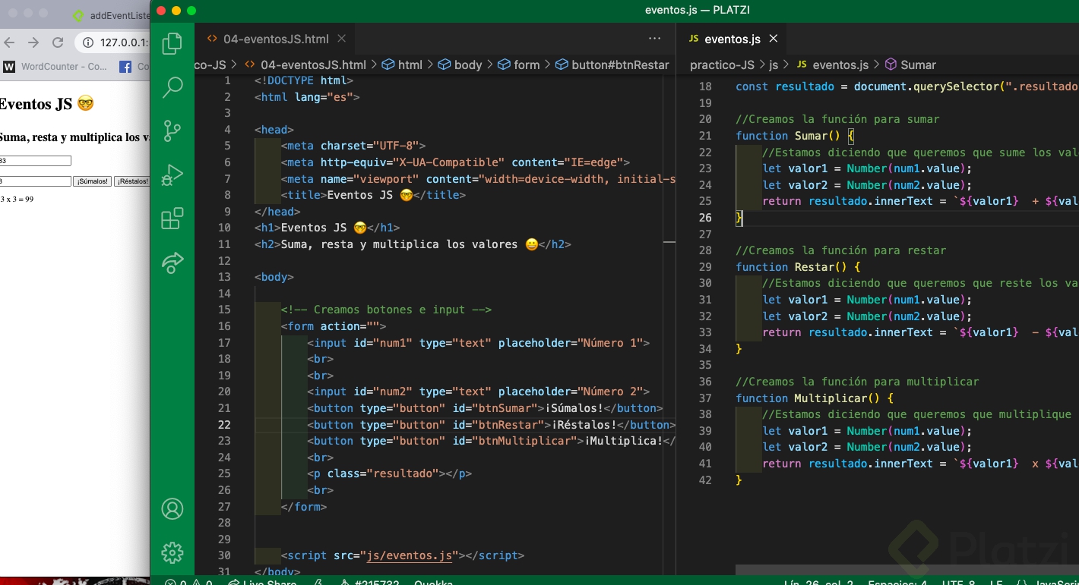Reload the page in the browser
The height and width of the screenshot is (585, 1079).
coord(58,42)
